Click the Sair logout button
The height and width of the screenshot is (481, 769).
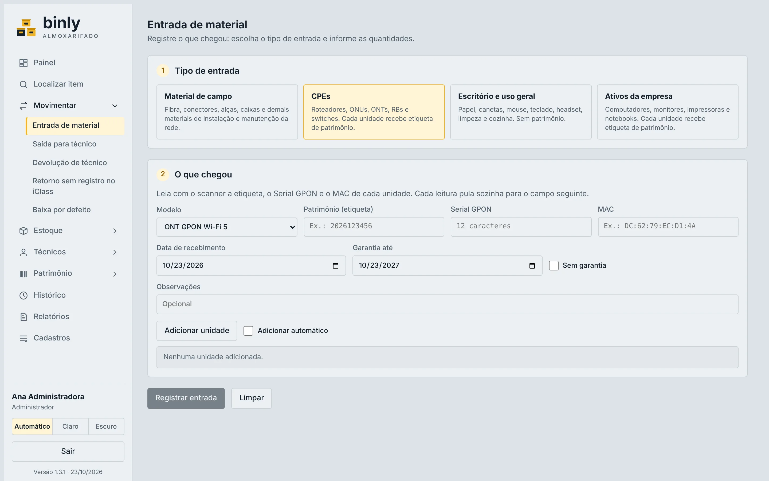(68, 451)
